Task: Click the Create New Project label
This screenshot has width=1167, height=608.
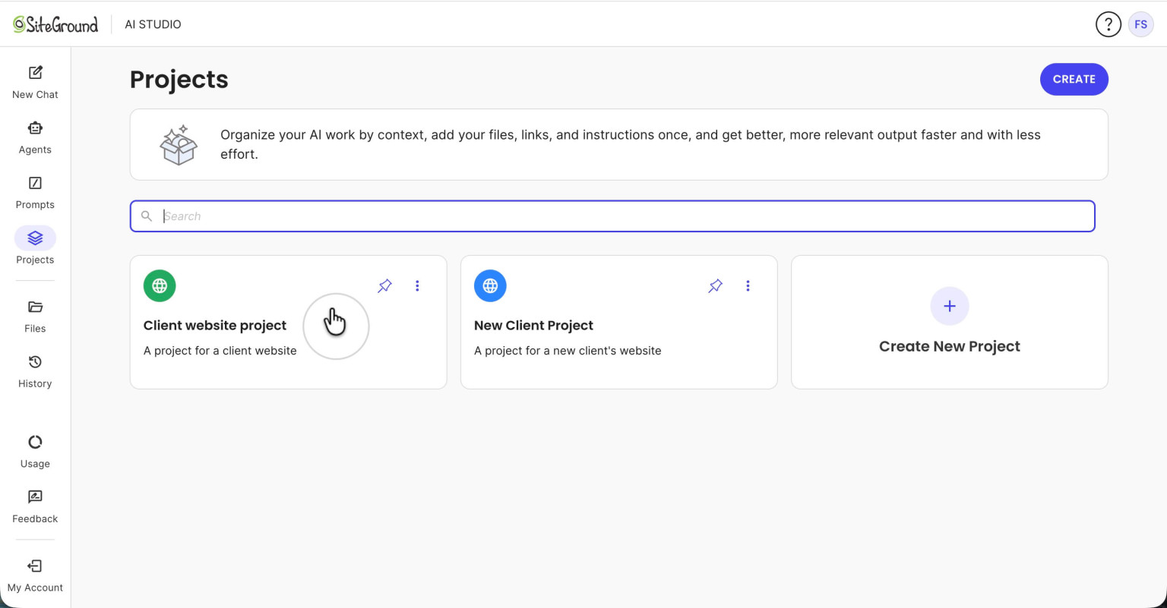Action: pyautogui.click(x=950, y=346)
